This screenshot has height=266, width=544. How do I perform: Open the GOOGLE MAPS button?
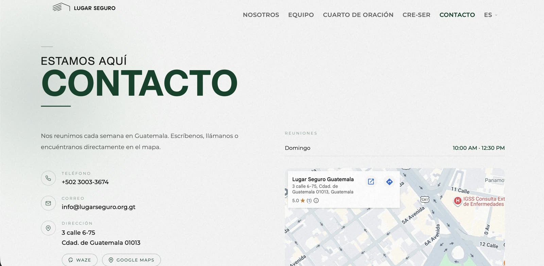coord(131,260)
